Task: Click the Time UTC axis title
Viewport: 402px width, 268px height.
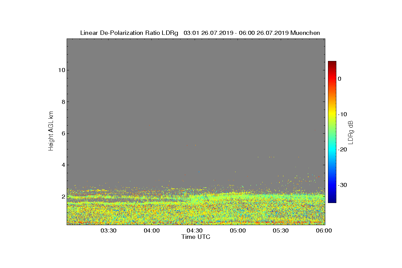Action: [x=196, y=237]
